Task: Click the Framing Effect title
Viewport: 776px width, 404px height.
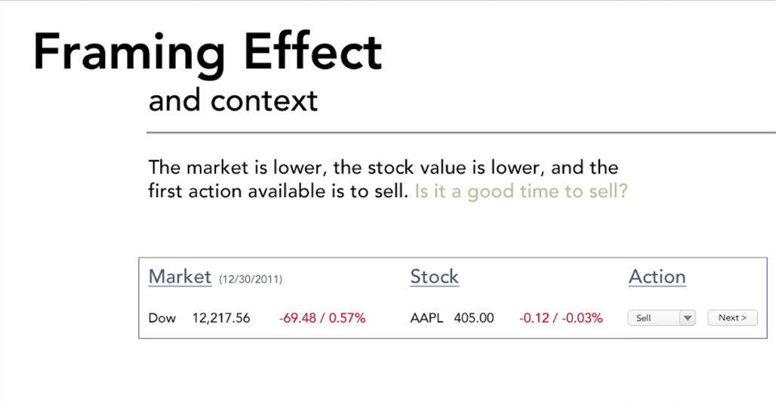Action: point(208,51)
